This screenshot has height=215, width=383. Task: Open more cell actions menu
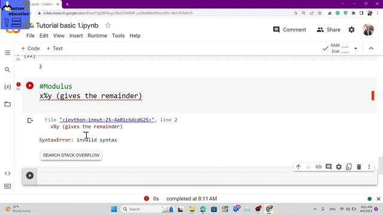[369, 167]
